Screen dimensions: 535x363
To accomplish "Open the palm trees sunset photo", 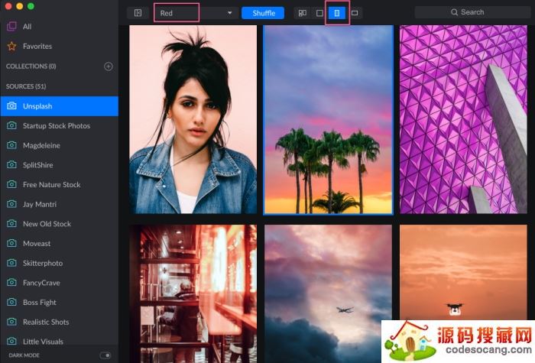I will 328,120.
